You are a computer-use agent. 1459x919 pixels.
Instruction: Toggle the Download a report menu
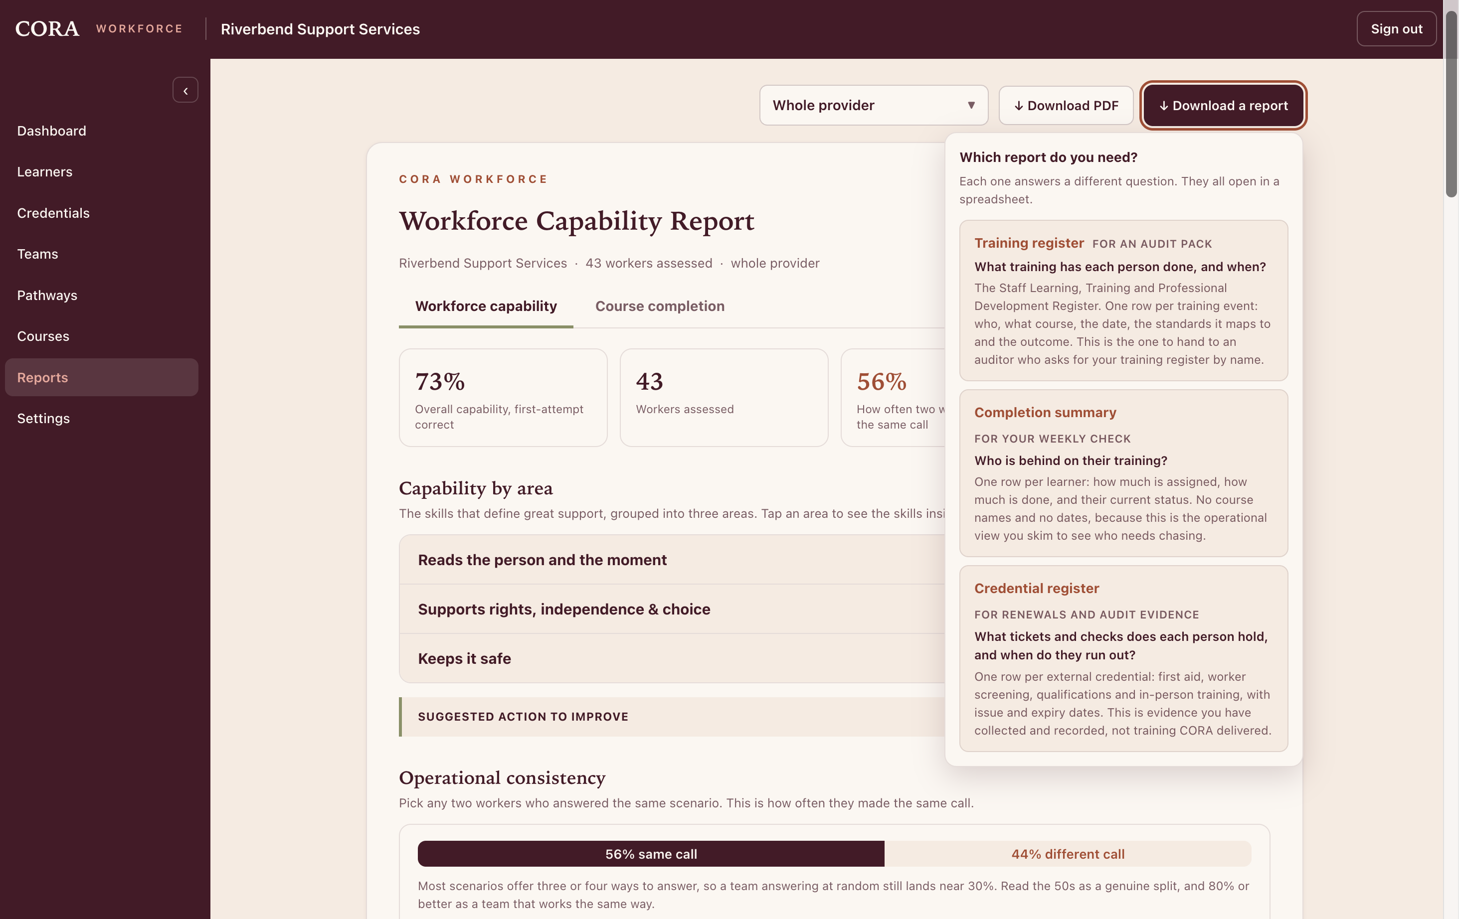(1223, 105)
